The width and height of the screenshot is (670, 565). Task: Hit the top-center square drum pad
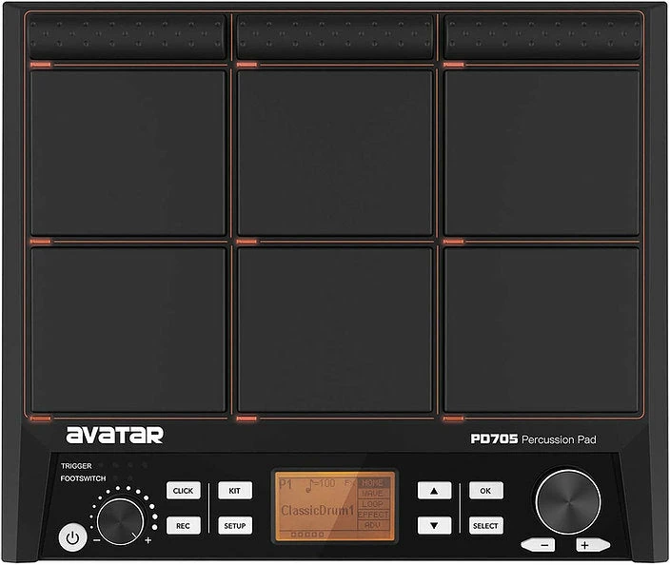[x=335, y=152]
